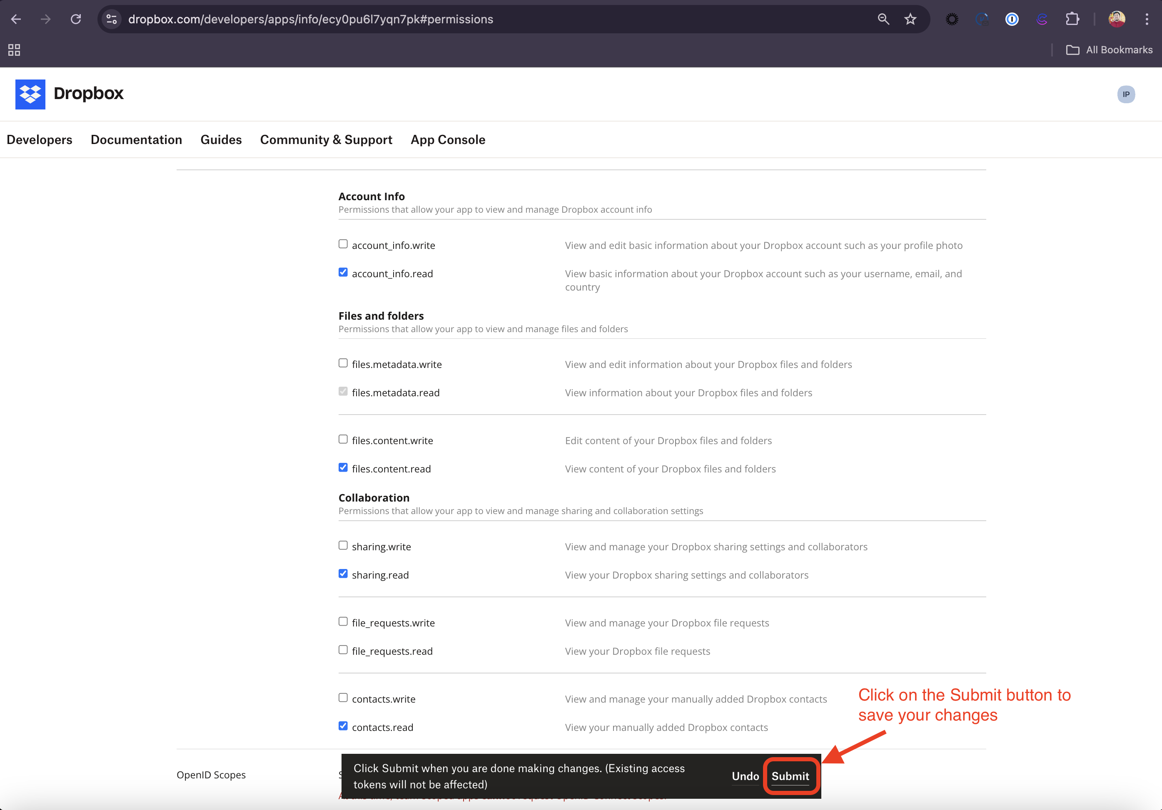This screenshot has height=810, width=1162.
Task: Click Undo in the notification bar
Action: point(745,776)
